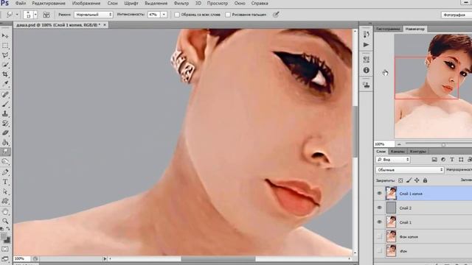Select the Clone Stamp tool
Viewport: 472px width, 265px height.
tap(5, 113)
